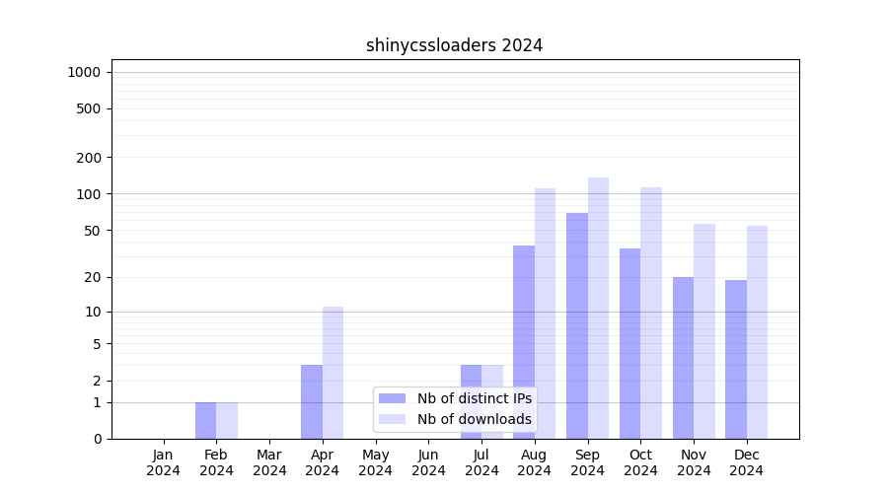
Task: Click the 'Jun 2024' x-axis label
Action: pos(428,462)
